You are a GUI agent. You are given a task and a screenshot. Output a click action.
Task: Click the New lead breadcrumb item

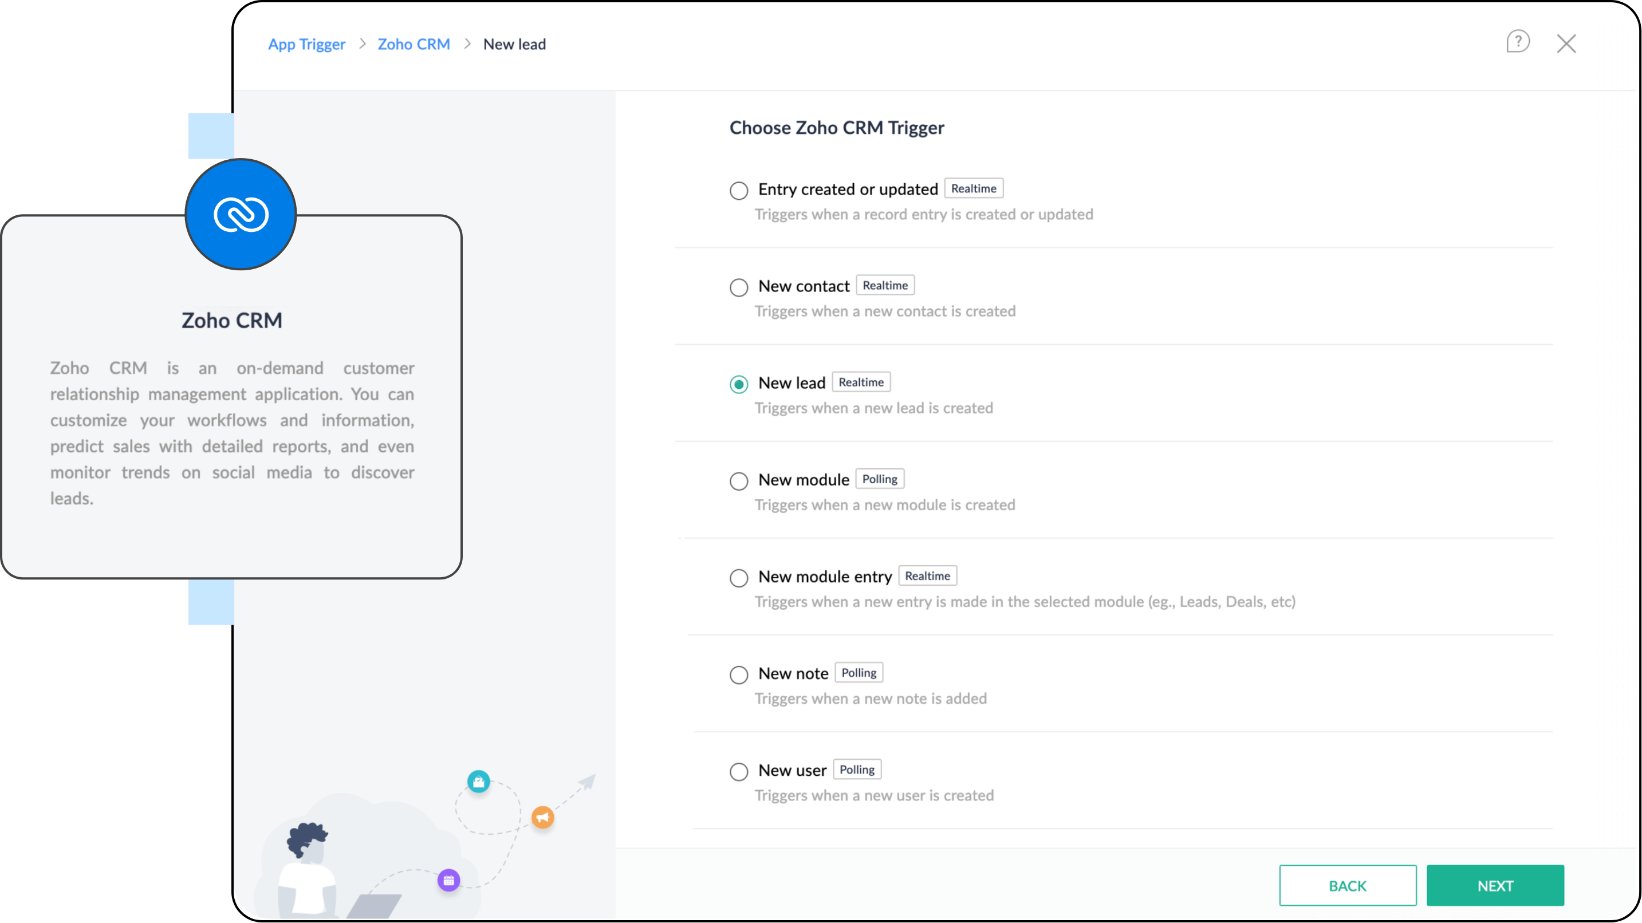tap(514, 44)
